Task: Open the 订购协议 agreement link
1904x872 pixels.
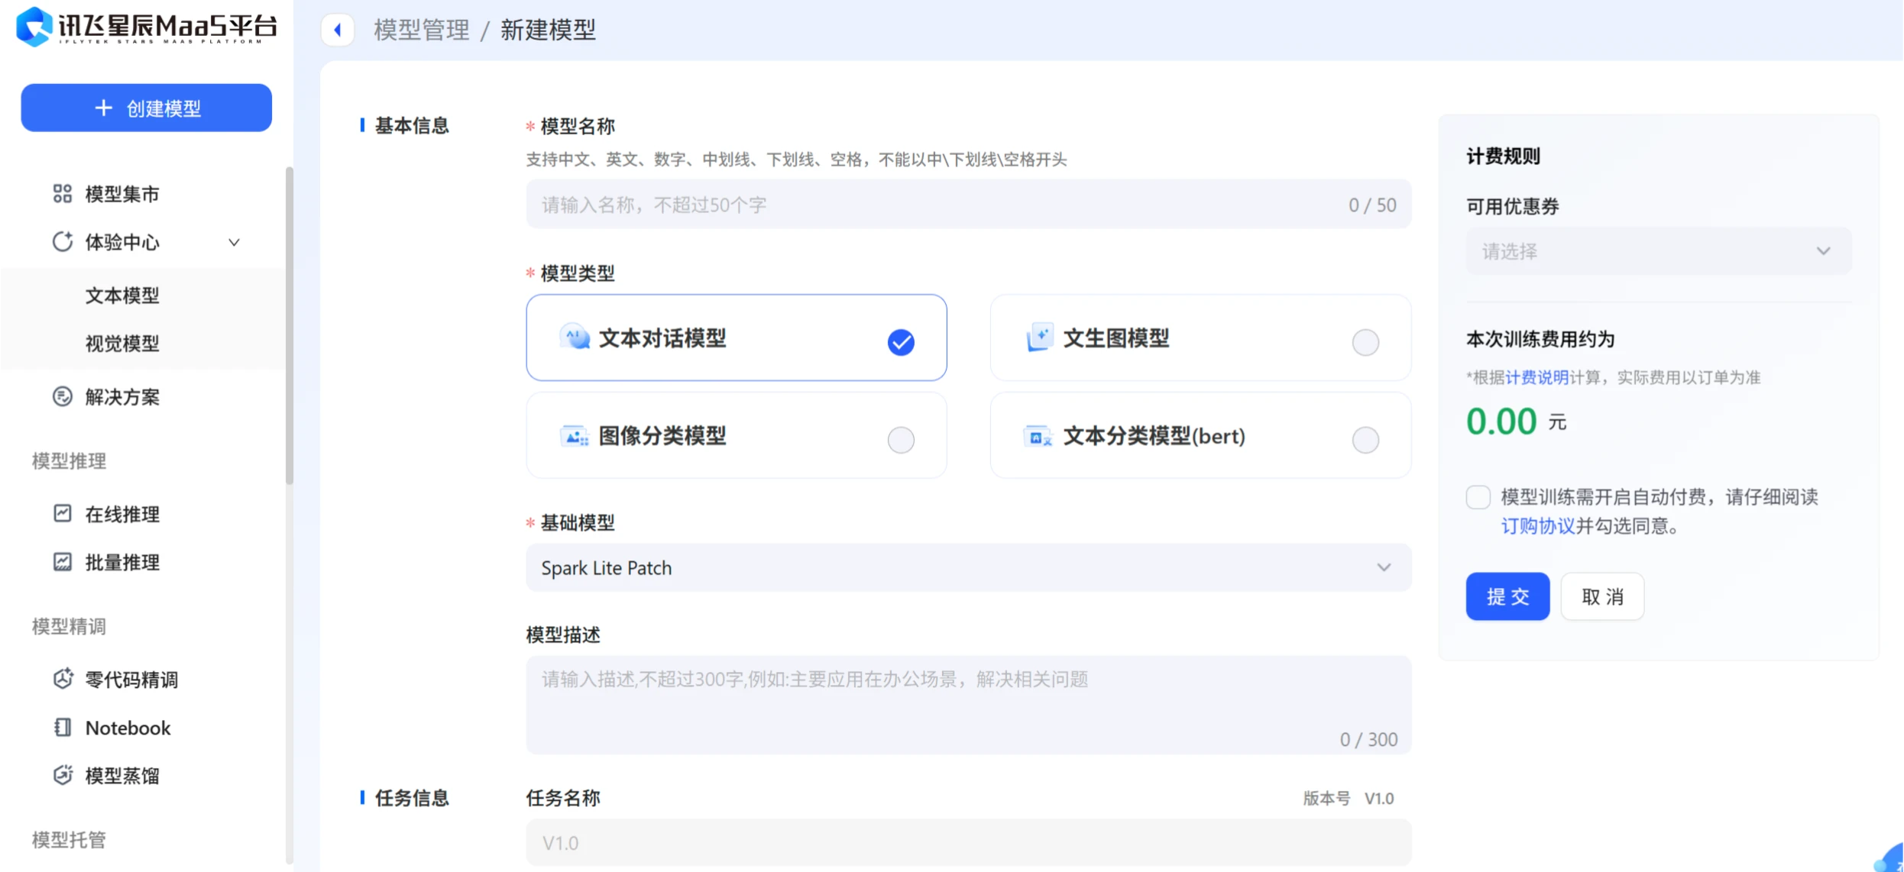Action: click(x=1537, y=526)
